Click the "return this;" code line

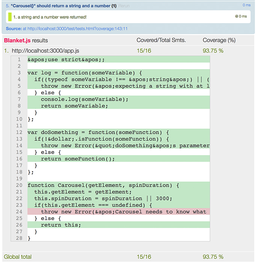(x=61, y=225)
